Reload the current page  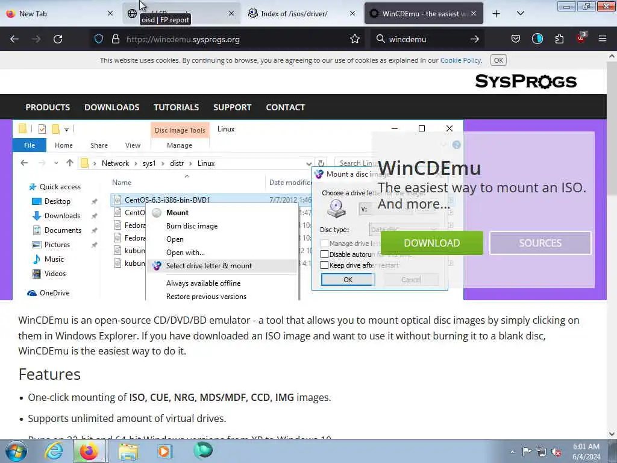tap(58, 39)
